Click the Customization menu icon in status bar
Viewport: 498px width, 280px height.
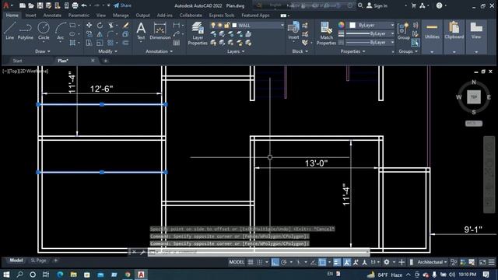[x=491, y=262]
